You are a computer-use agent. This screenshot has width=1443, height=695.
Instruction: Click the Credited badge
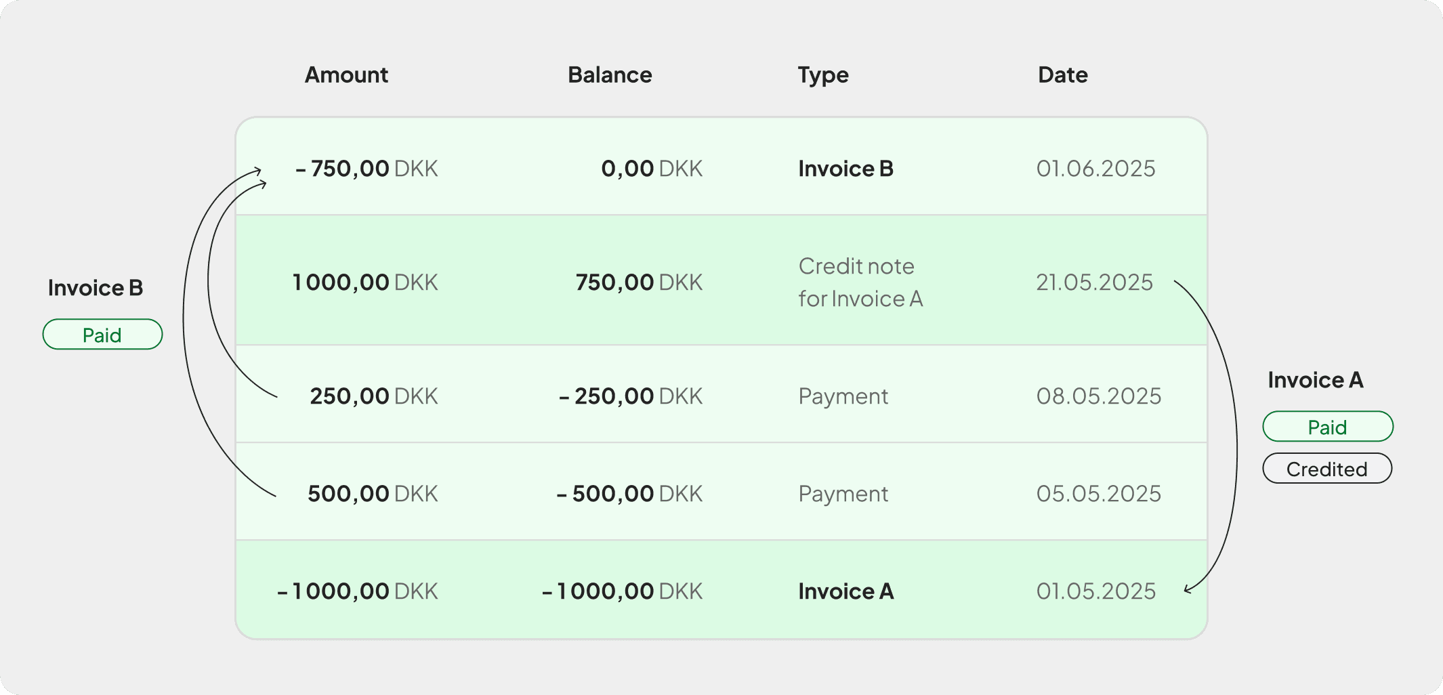click(1326, 469)
